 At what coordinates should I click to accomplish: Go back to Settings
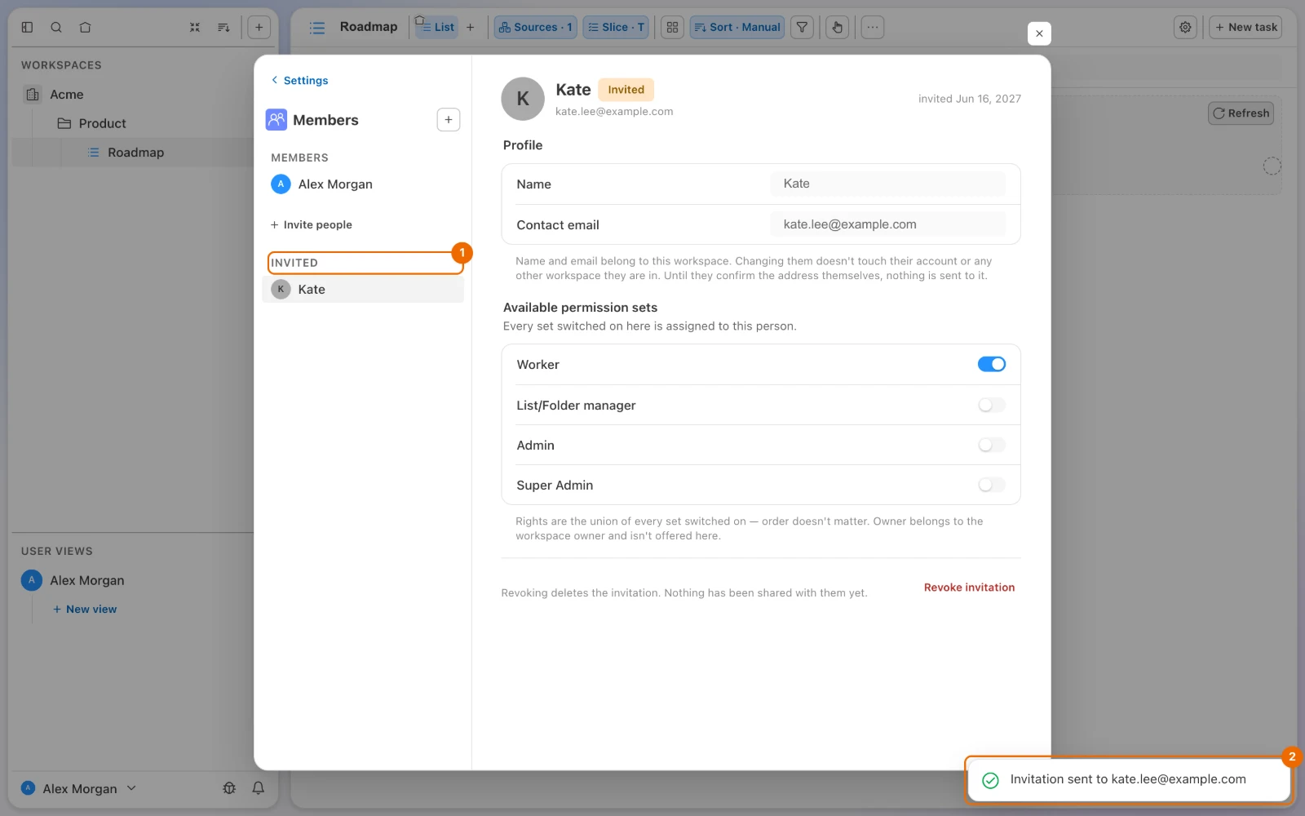(x=299, y=80)
